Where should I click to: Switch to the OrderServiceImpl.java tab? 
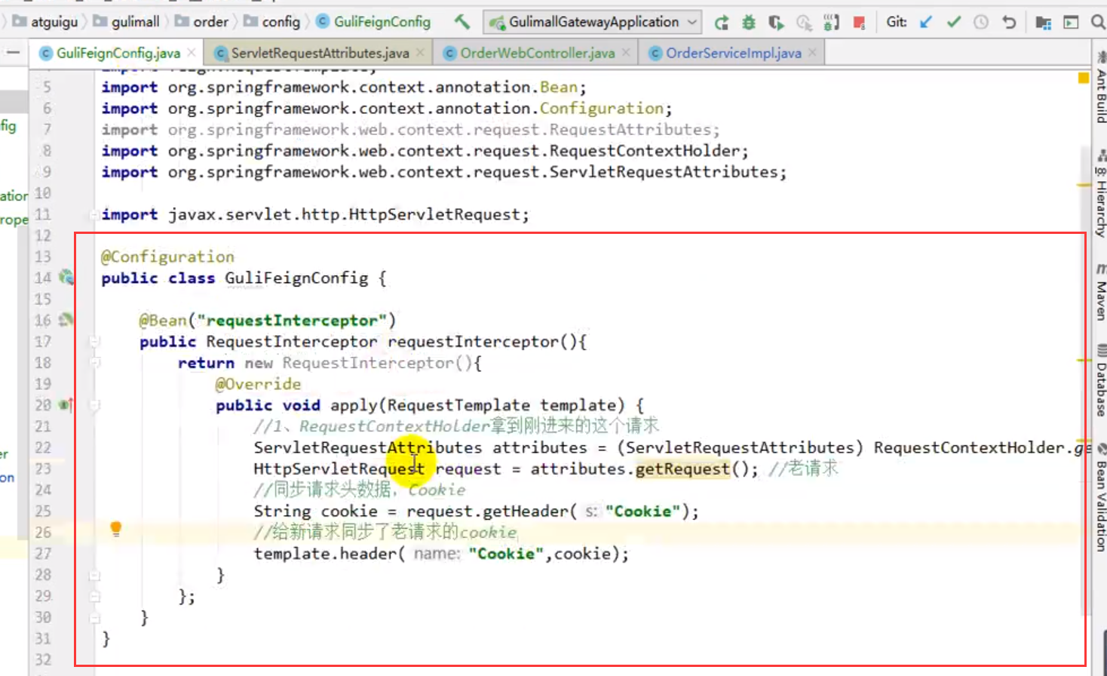[x=733, y=53]
